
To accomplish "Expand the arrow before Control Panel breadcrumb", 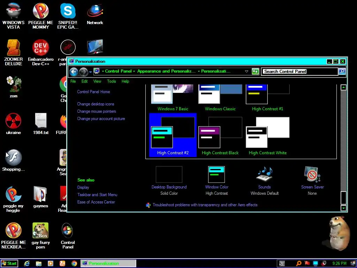I will coord(103,71).
